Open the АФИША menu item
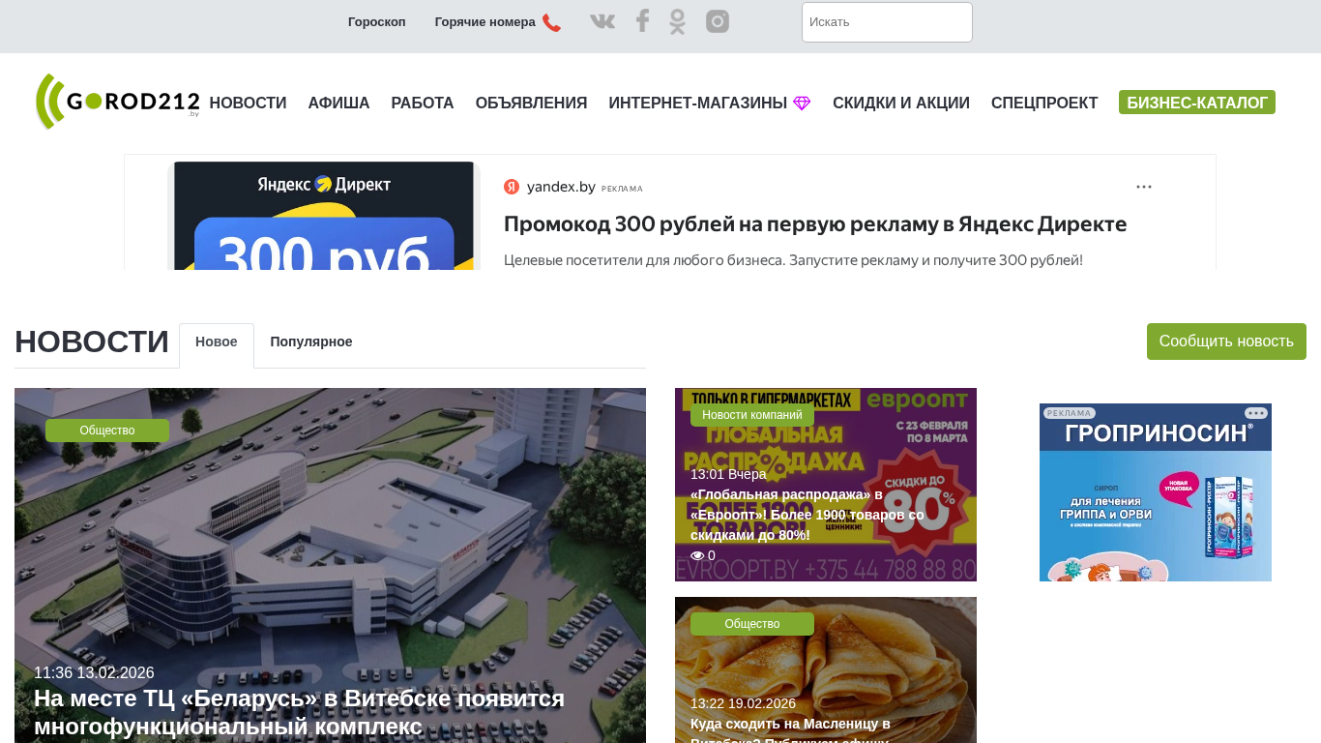Screen dimensions: 1321x743 339,104
